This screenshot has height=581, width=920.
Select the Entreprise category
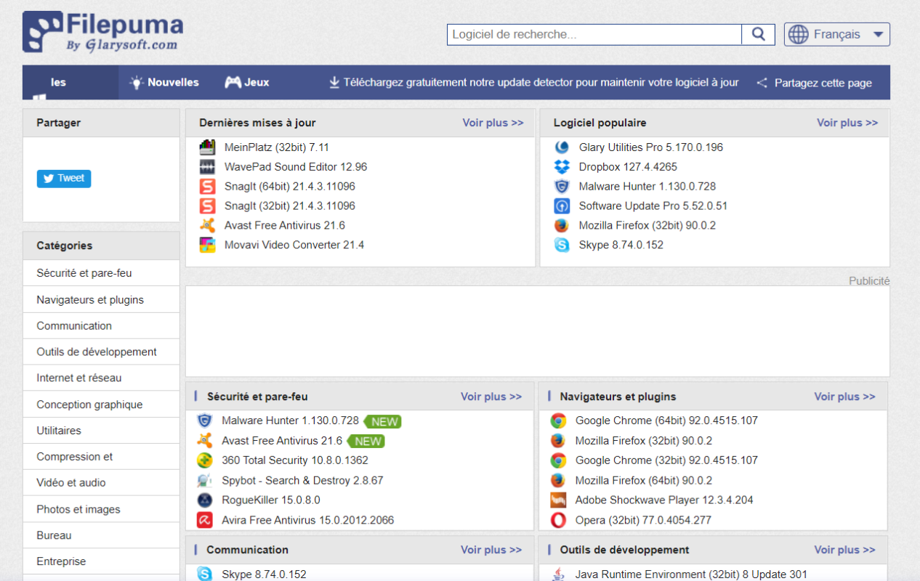click(x=101, y=561)
